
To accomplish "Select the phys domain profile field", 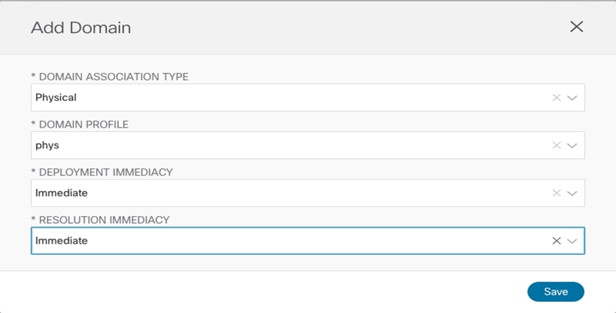I will pyautogui.click(x=308, y=145).
